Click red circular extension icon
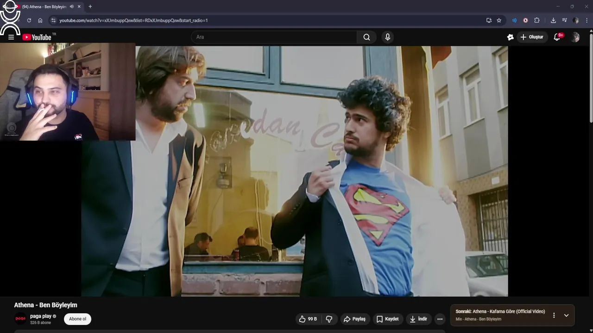 (525, 20)
